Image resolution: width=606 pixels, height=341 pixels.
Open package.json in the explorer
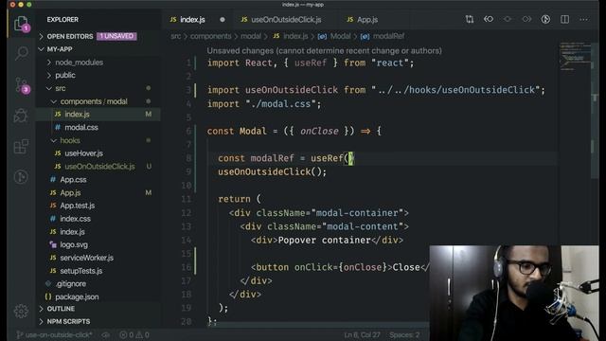[77, 296]
